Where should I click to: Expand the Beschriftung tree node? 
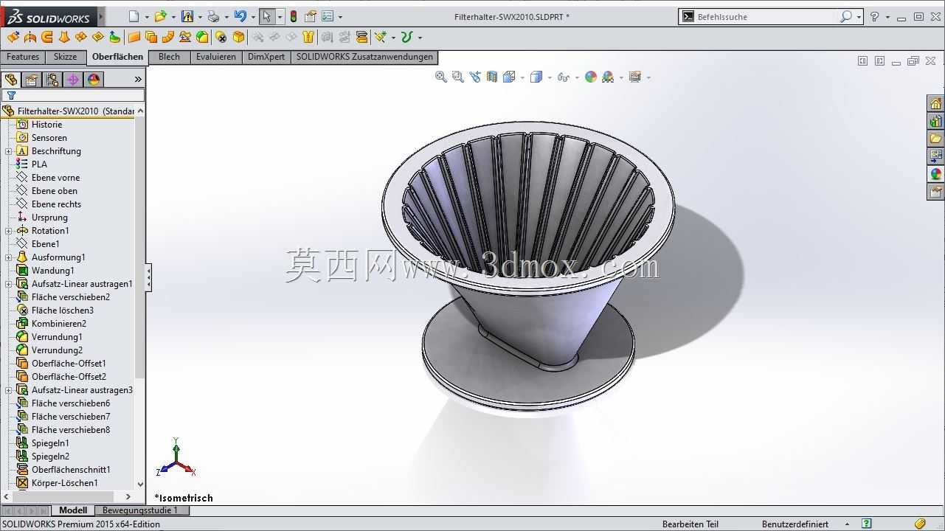8,151
